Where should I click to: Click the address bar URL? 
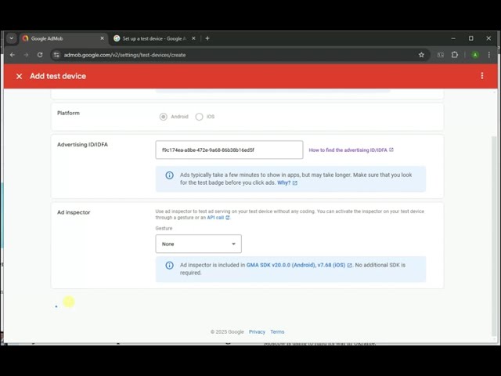(124, 55)
